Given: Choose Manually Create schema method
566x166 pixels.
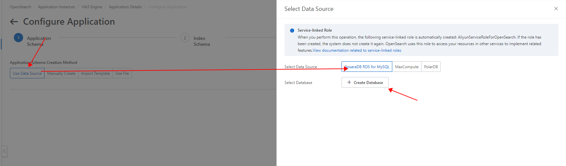Looking at the screenshot, I should coord(61,73).
